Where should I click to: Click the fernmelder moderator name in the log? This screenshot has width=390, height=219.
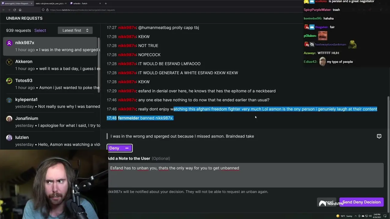coord(129,118)
